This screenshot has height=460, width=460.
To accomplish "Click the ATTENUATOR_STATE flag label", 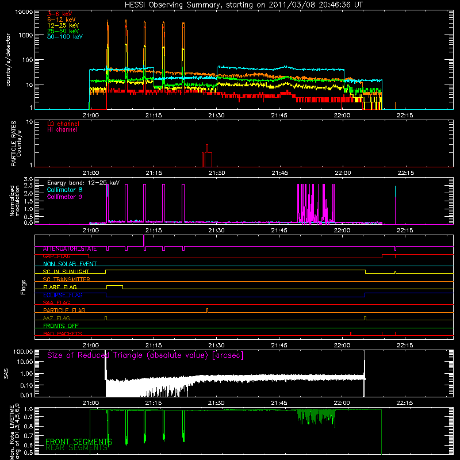I will (x=70, y=249).
